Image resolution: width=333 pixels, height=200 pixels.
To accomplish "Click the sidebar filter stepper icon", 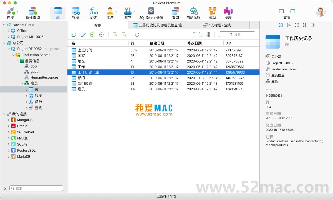I will (5, 188).
